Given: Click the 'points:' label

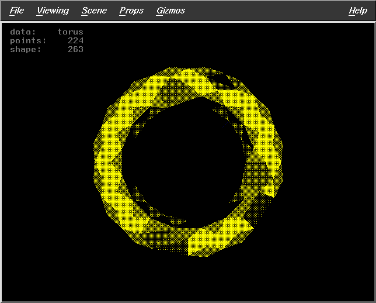Looking at the screenshot, I should coord(28,40).
